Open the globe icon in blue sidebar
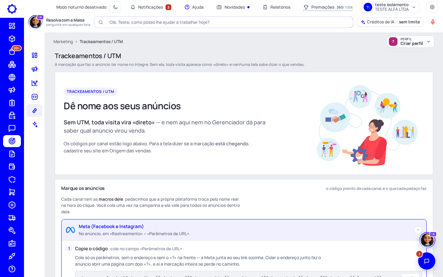Image resolution: width=443 pixels, height=277 pixels. click(x=12, y=77)
